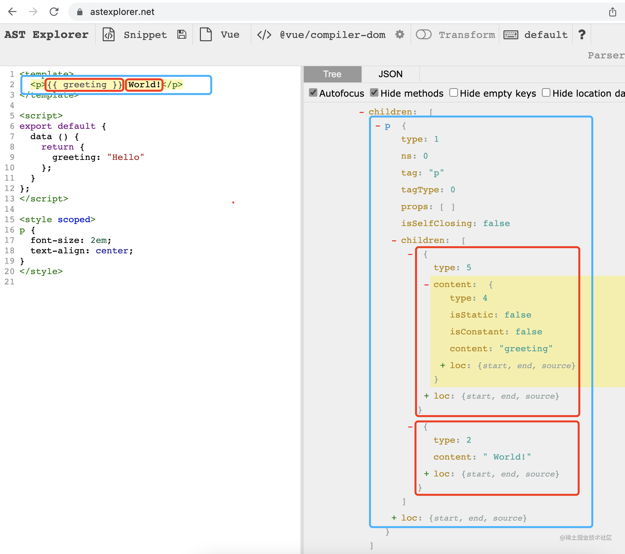Uncheck the Hide methods checkbox
Image resolution: width=625 pixels, height=554 pixels.
[374, 93]
